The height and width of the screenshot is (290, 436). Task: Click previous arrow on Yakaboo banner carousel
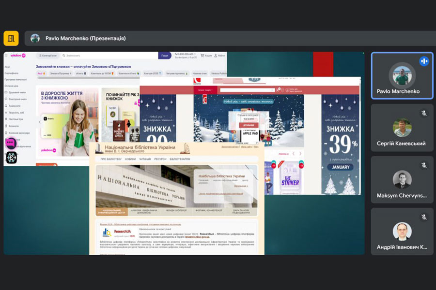(x=40, y=122)
